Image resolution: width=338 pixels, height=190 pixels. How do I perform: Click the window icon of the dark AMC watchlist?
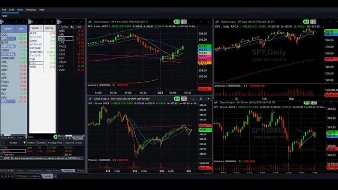click(x=59, y=22)
